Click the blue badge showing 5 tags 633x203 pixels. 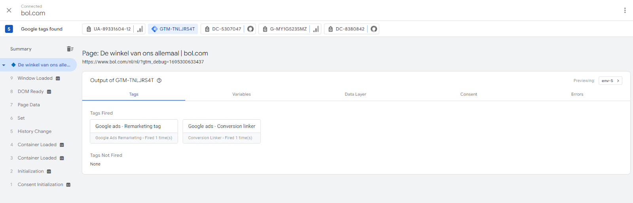(x=9, y=29)
